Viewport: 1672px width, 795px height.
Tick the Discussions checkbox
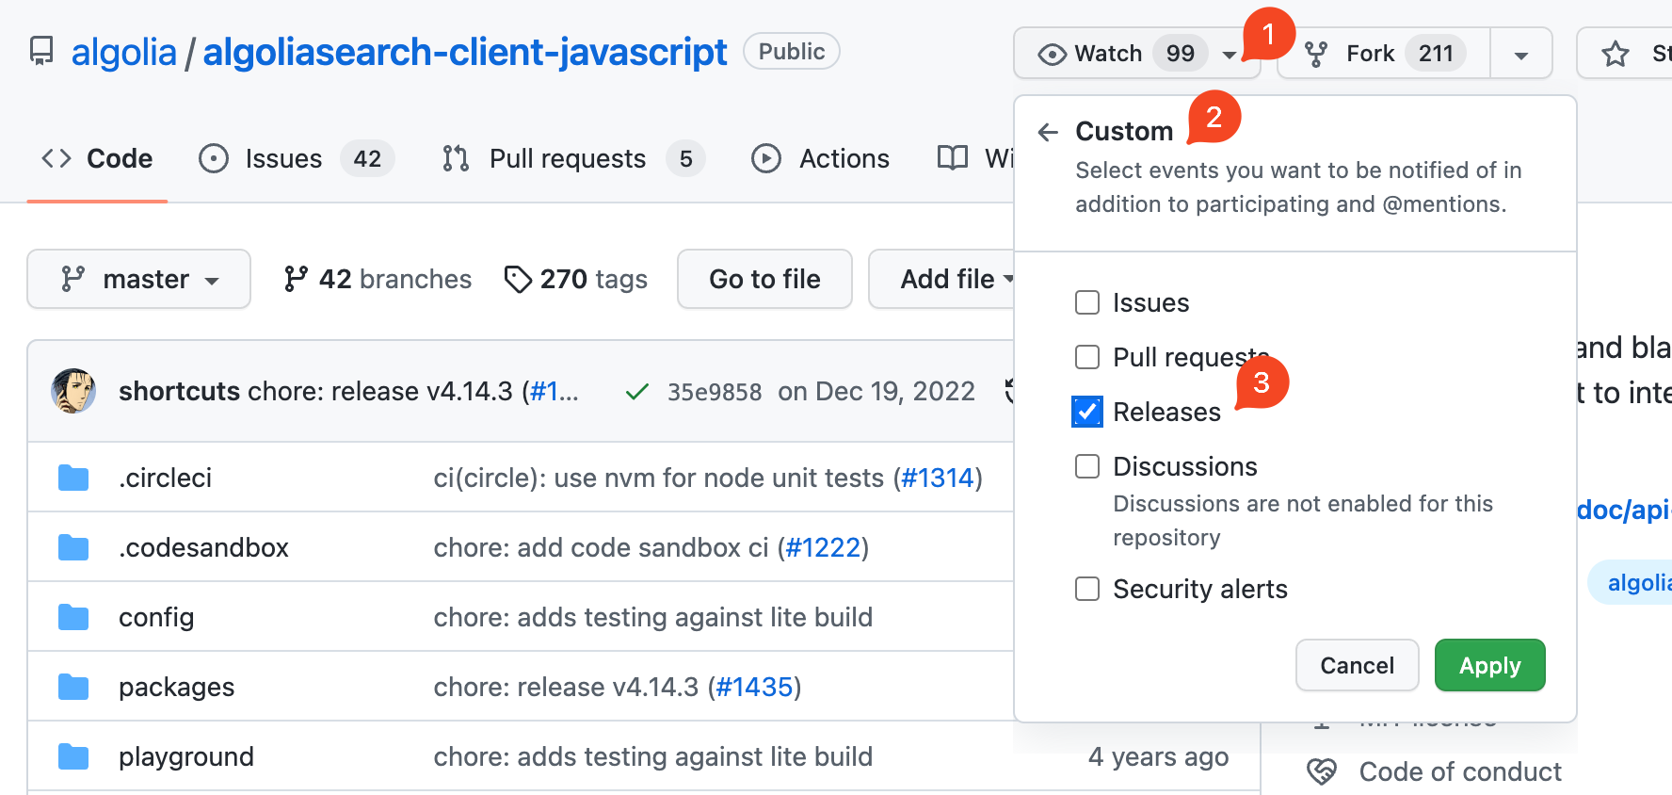point(1087,466)
